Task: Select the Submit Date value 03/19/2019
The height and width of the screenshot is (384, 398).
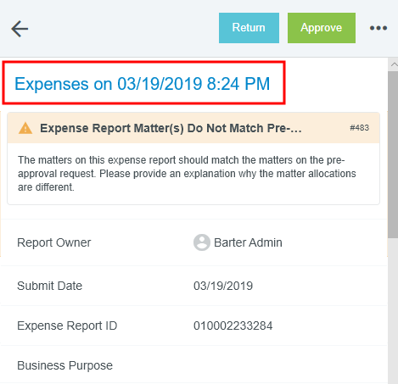Action: [223, 286]
